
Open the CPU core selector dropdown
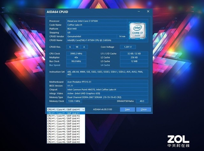66,110
